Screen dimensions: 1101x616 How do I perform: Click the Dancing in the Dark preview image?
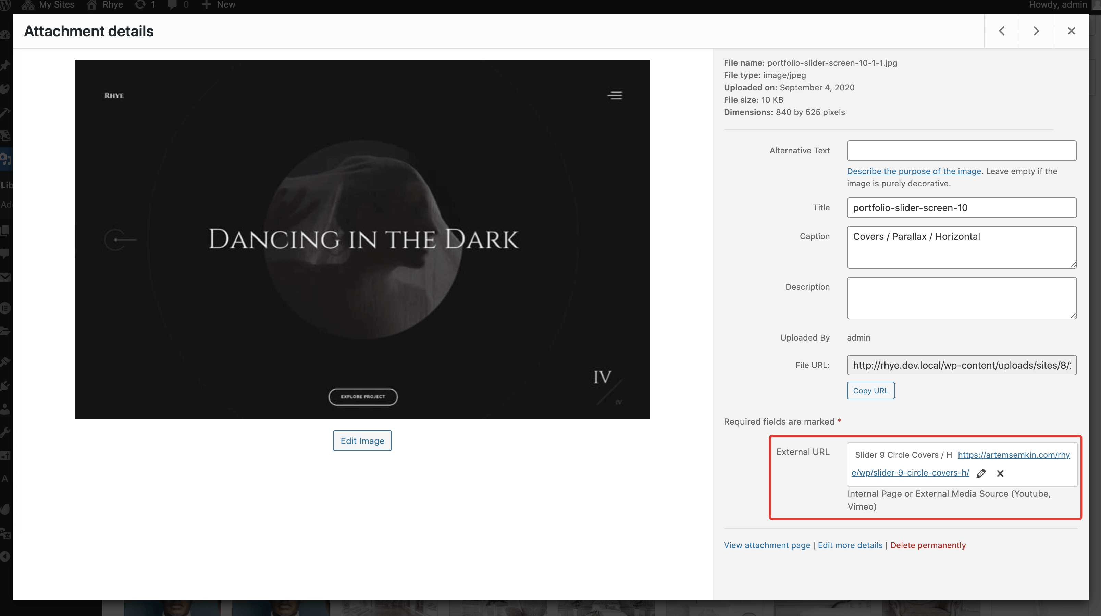[362, 239]
